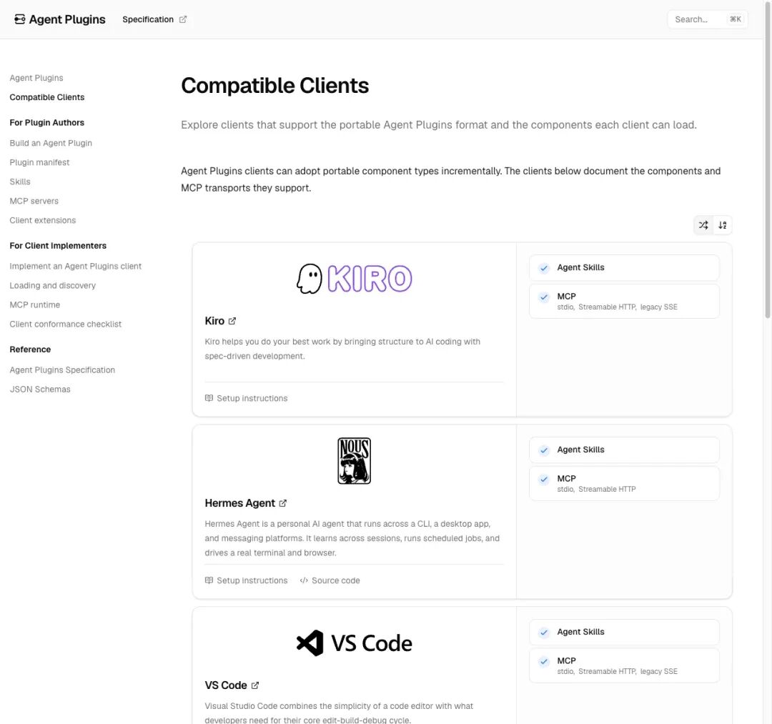The image size is (772, 724).
Task: Open Client extensions sidebar page
Action: (43, 220)
